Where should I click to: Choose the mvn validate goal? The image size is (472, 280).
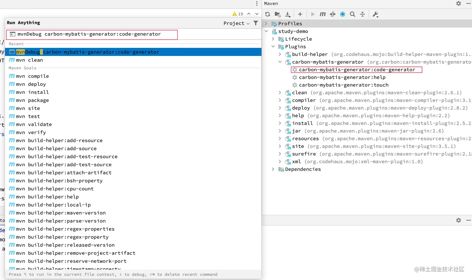click(133, 124)
